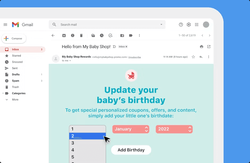This screenshot has height=163, width=250.
Task: Go to the Drafts folder
Action: [16, 74]
